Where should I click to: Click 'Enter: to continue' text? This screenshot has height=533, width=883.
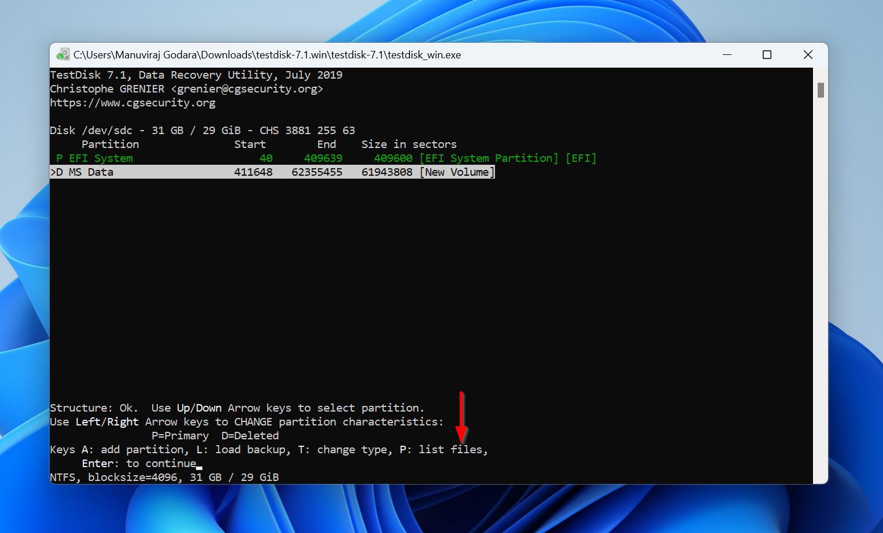pyautogui.click(x=139, y=464)
